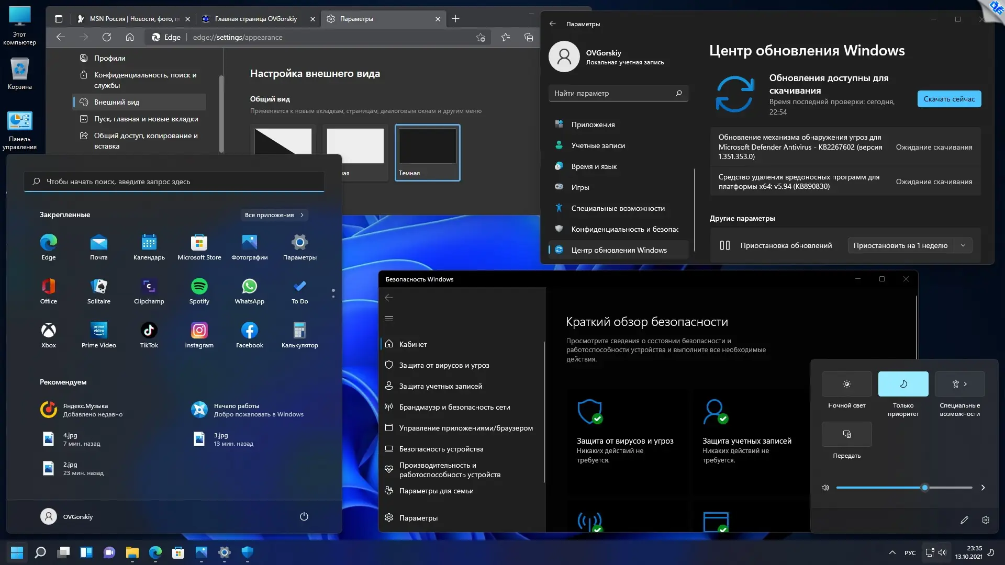Turn off Priority only focus mode

click(903, 384)
